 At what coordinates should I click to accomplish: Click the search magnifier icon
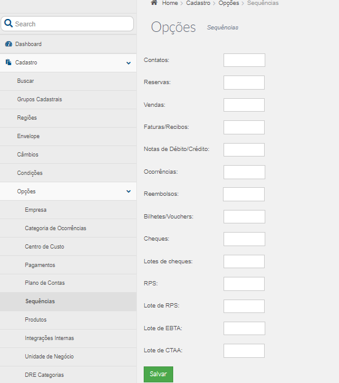[x=9, y=23]
